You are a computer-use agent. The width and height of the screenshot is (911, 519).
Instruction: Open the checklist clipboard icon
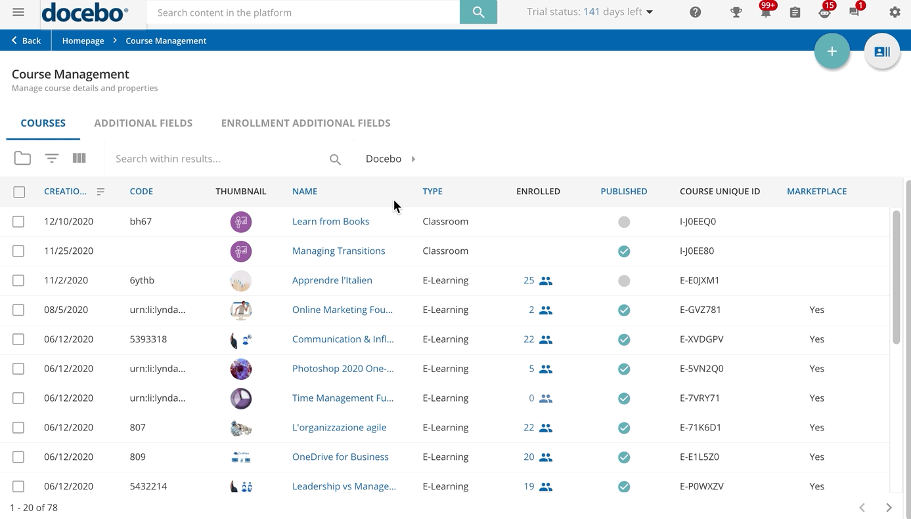tap(794, 12)
